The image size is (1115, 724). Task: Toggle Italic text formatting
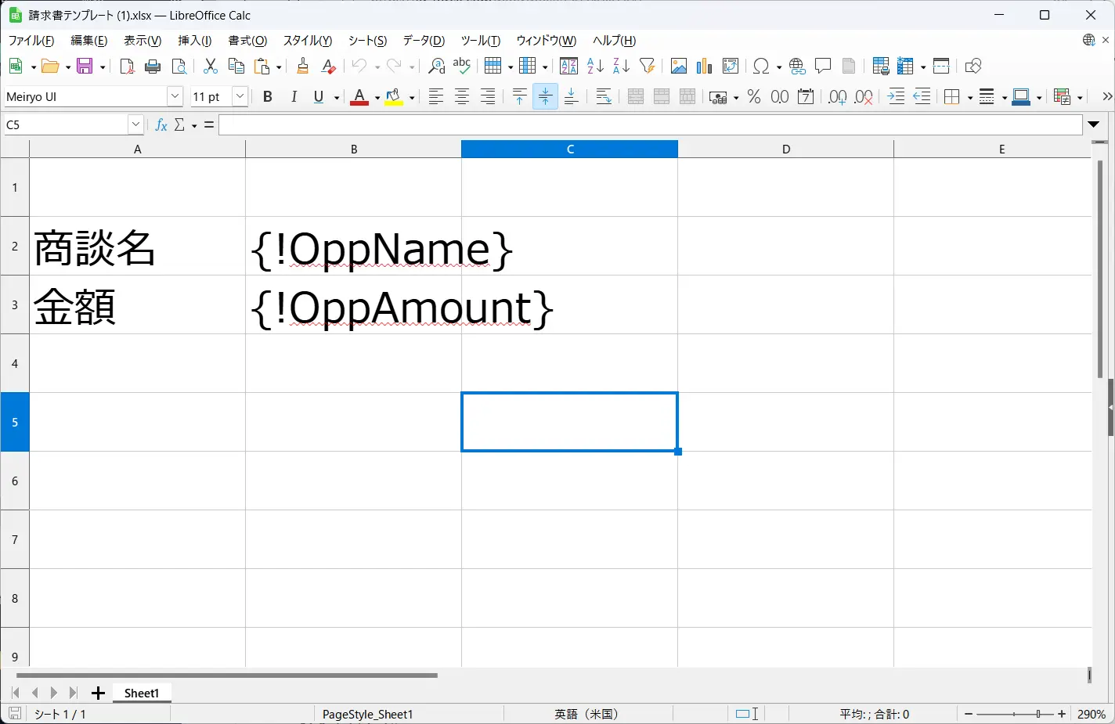coord(294,97)
